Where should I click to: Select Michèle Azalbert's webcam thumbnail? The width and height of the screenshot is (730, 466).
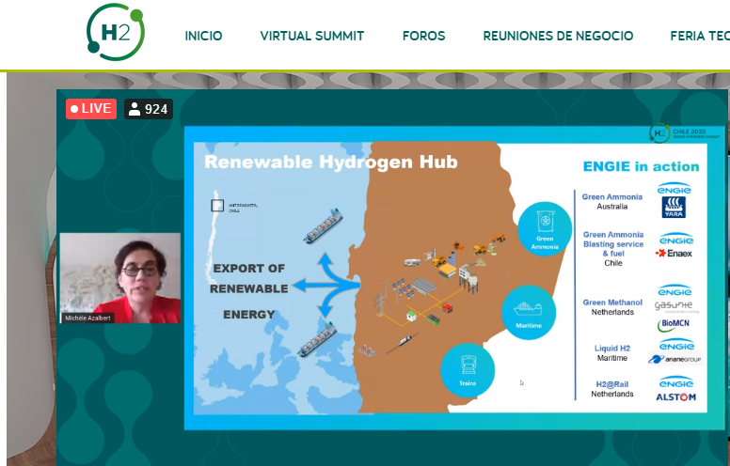(x=119, y=278)
